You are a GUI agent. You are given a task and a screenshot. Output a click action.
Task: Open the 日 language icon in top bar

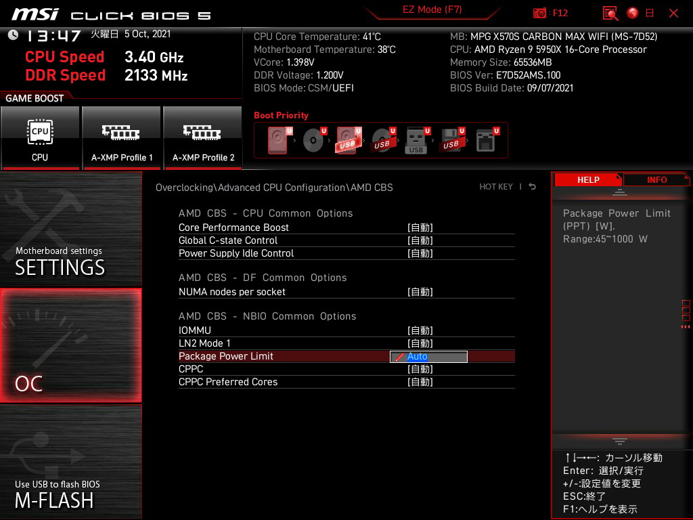650,13
